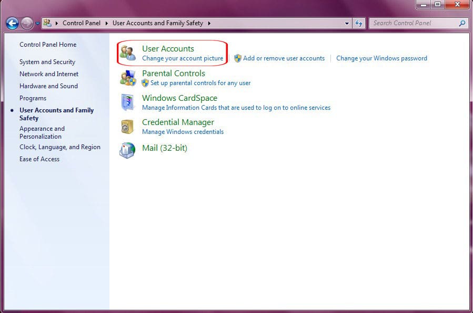Open the User Accounts heading link

point(168,49)
